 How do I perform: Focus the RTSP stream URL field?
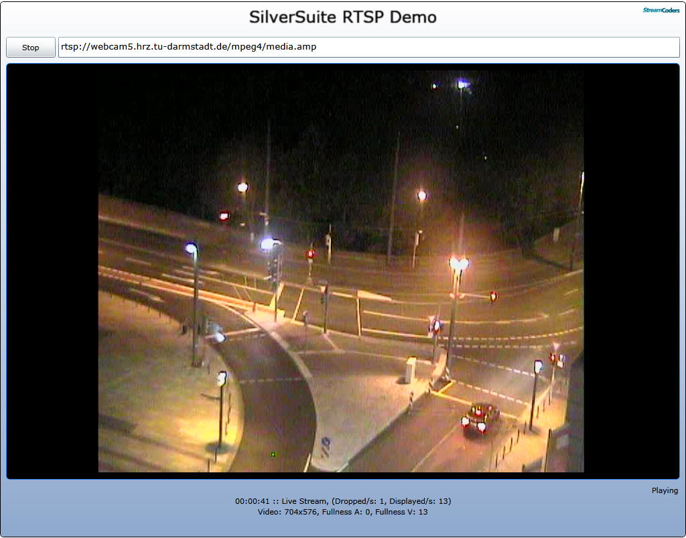pyautogui.click(x=369, y=48)
